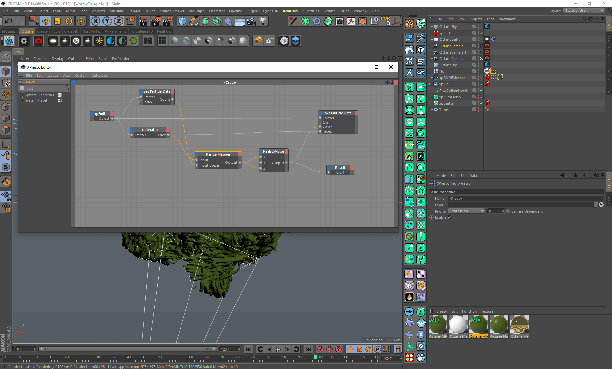Select xpOVDBMesher object
Viewport: 612px width, 369px height.
point(452,78)
